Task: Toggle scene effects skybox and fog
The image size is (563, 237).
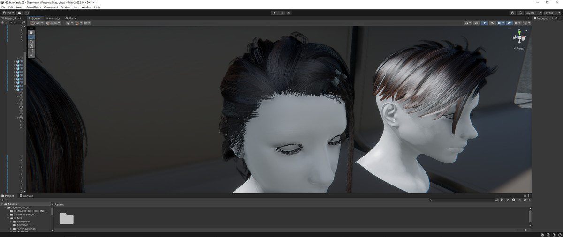Action: click(499, 23)
